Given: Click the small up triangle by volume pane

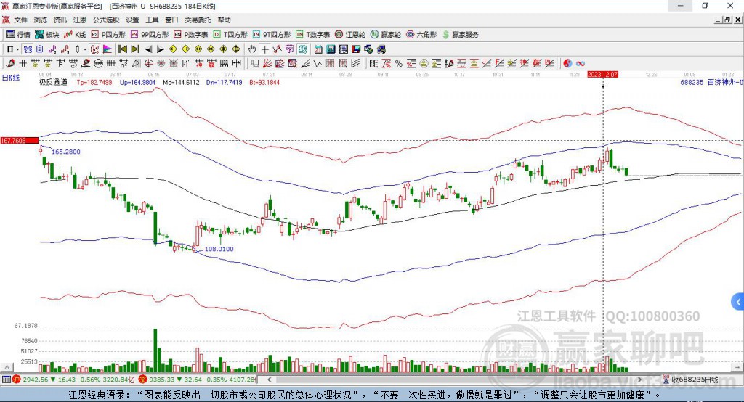Looking at the screenshot, I should click(7, 367).
